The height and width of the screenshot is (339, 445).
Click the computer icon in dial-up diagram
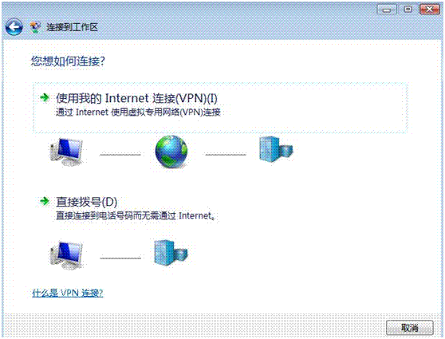67,255
